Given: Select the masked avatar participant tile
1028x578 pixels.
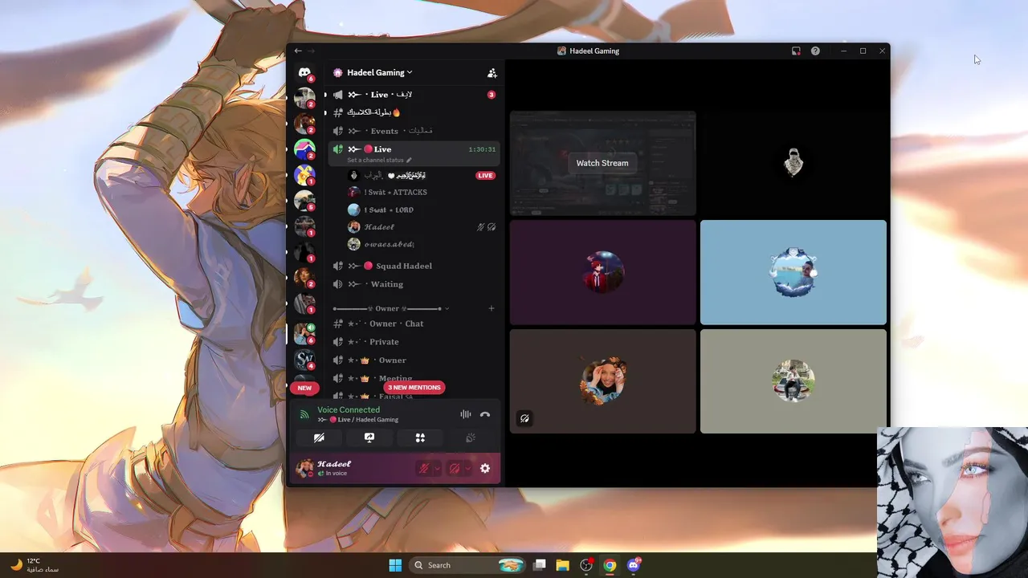Looking at the screenshot, I should 793,163.
